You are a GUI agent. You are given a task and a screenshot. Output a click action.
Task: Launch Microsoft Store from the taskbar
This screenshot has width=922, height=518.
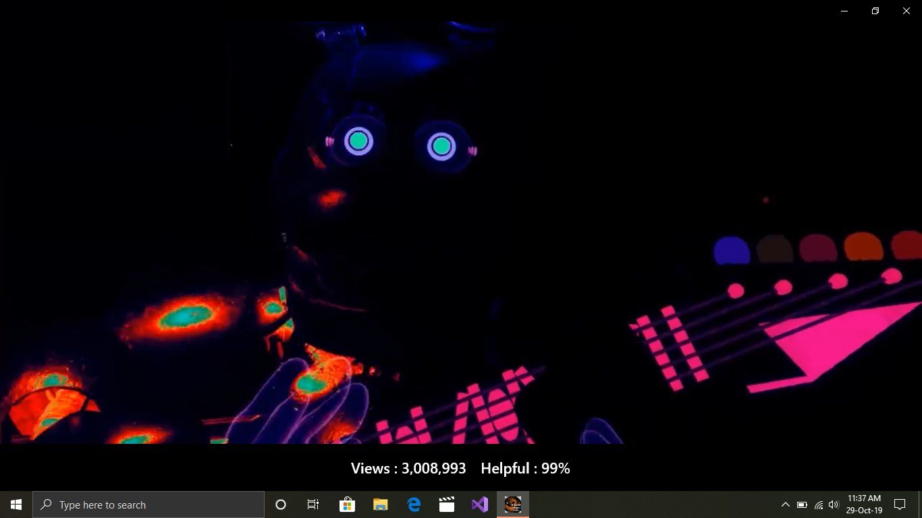[x=347, y=505]
